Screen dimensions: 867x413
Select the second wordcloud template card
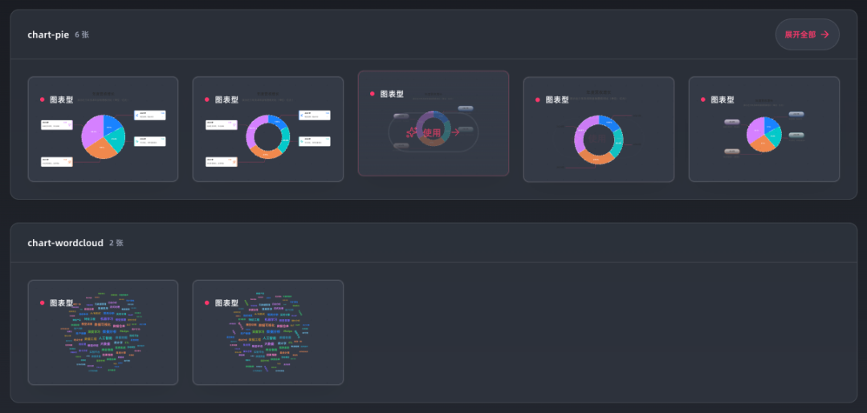pyautogui.click(x=268, y=332)
